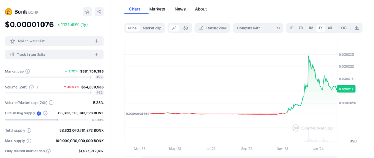
Task: Open Total supply info icon
Action: point(29,131)
